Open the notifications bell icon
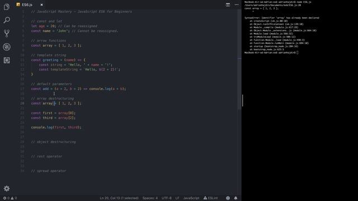Screen dimensions: 358x201 coord(235,198)
